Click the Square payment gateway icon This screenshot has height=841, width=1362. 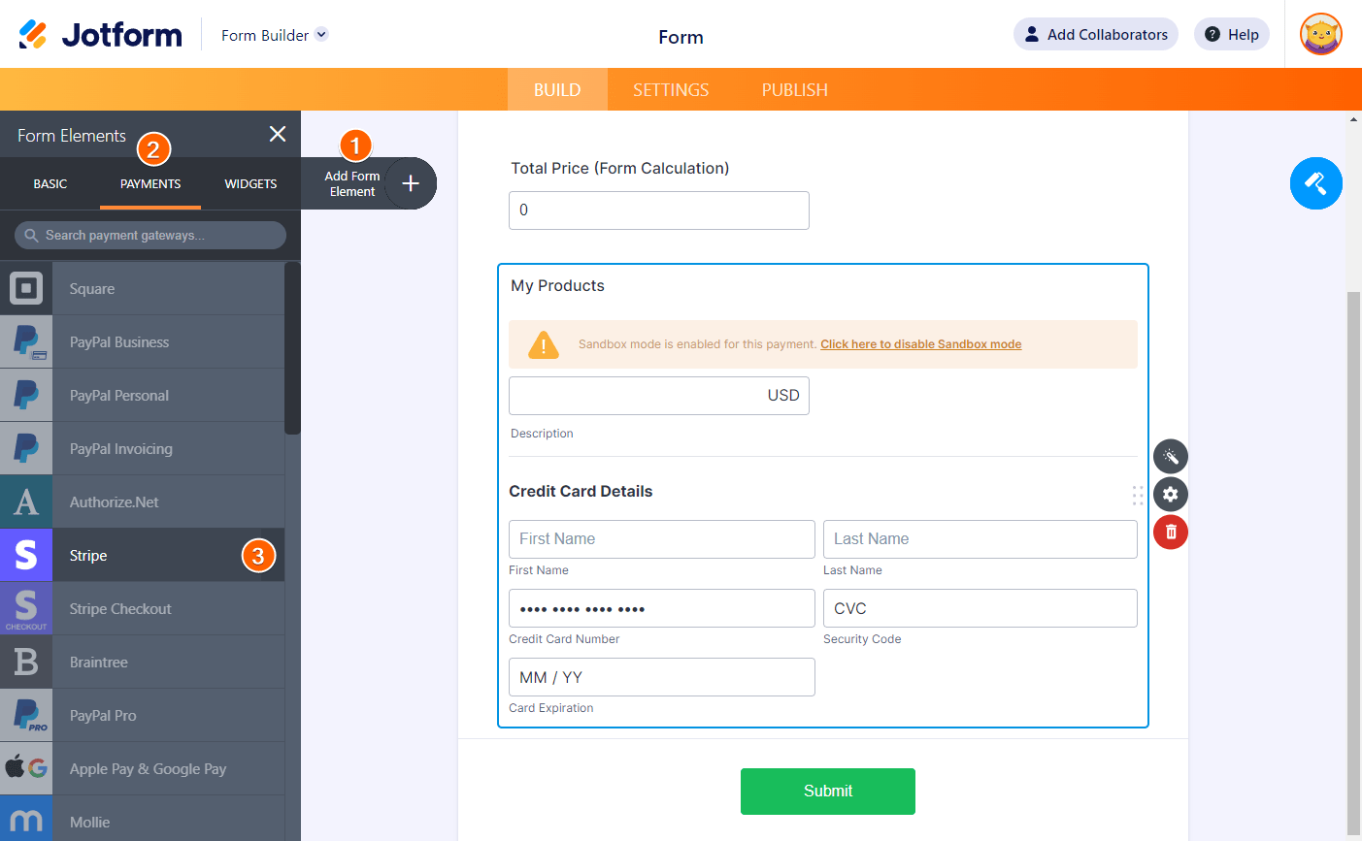click(x=26, y=288)
